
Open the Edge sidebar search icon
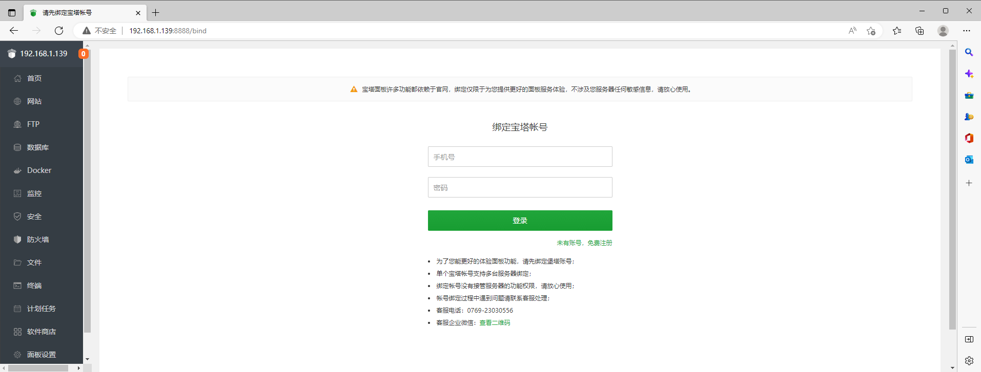pos(969,52)
